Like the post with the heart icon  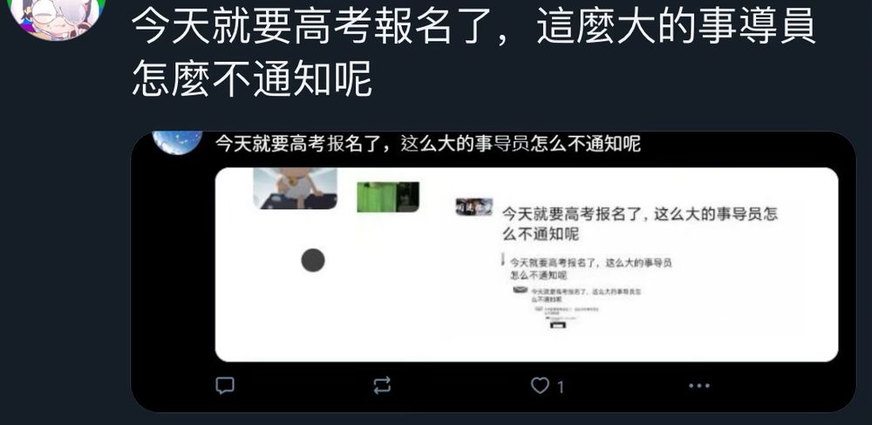click(x=540, y=385)
